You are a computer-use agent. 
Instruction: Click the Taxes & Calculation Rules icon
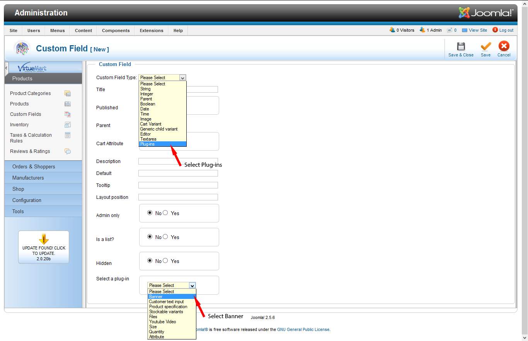pos(68,135)
